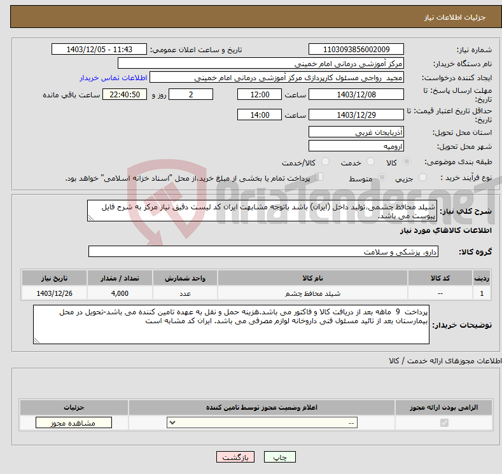Click the اعلام وضعیت مجوز column header
502x474 pixels.
click(x=261, y=407)
